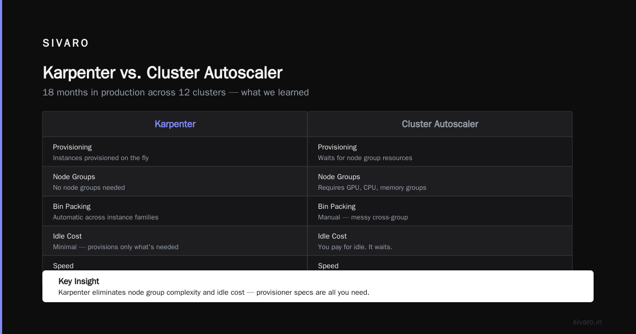The width and height of the screenshot is (636, 334).
Task: Click "Requires GPU, CPU, memory groups" text
Action: [x=372, y=188]
